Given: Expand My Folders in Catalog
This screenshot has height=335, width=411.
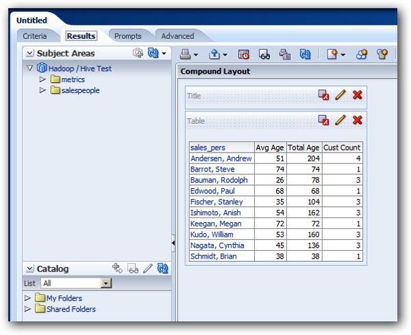Looking at the screenshot, I should [27, 298].
